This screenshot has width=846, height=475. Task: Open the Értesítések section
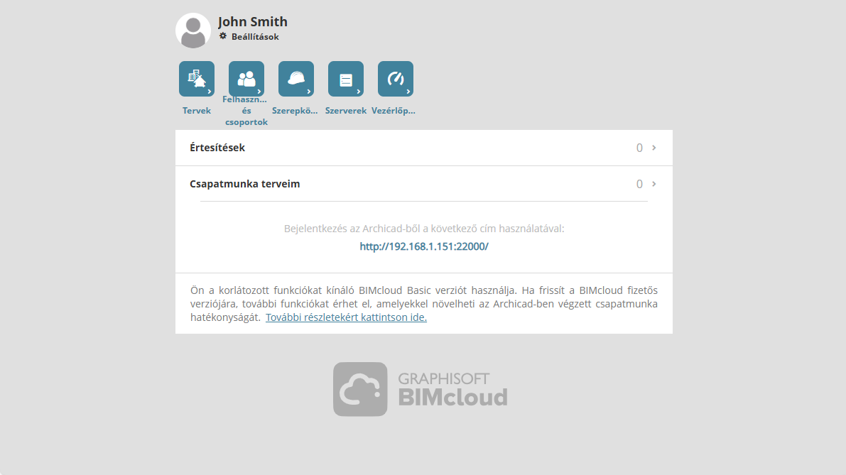423,148
